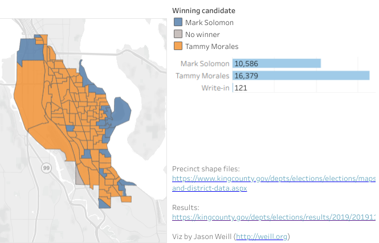Viewport: 379px width, 243px height.
Task: Click Tammy Morales's 16,379 vote bar
Action: click(301, 76)
